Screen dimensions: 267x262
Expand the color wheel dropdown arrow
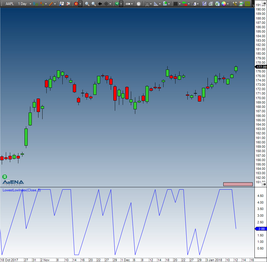pyautogui.click(x=228, y=4)
